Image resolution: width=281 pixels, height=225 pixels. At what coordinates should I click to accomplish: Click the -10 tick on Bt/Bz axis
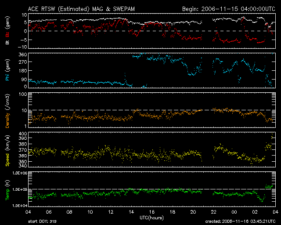(x=19, y=47)
